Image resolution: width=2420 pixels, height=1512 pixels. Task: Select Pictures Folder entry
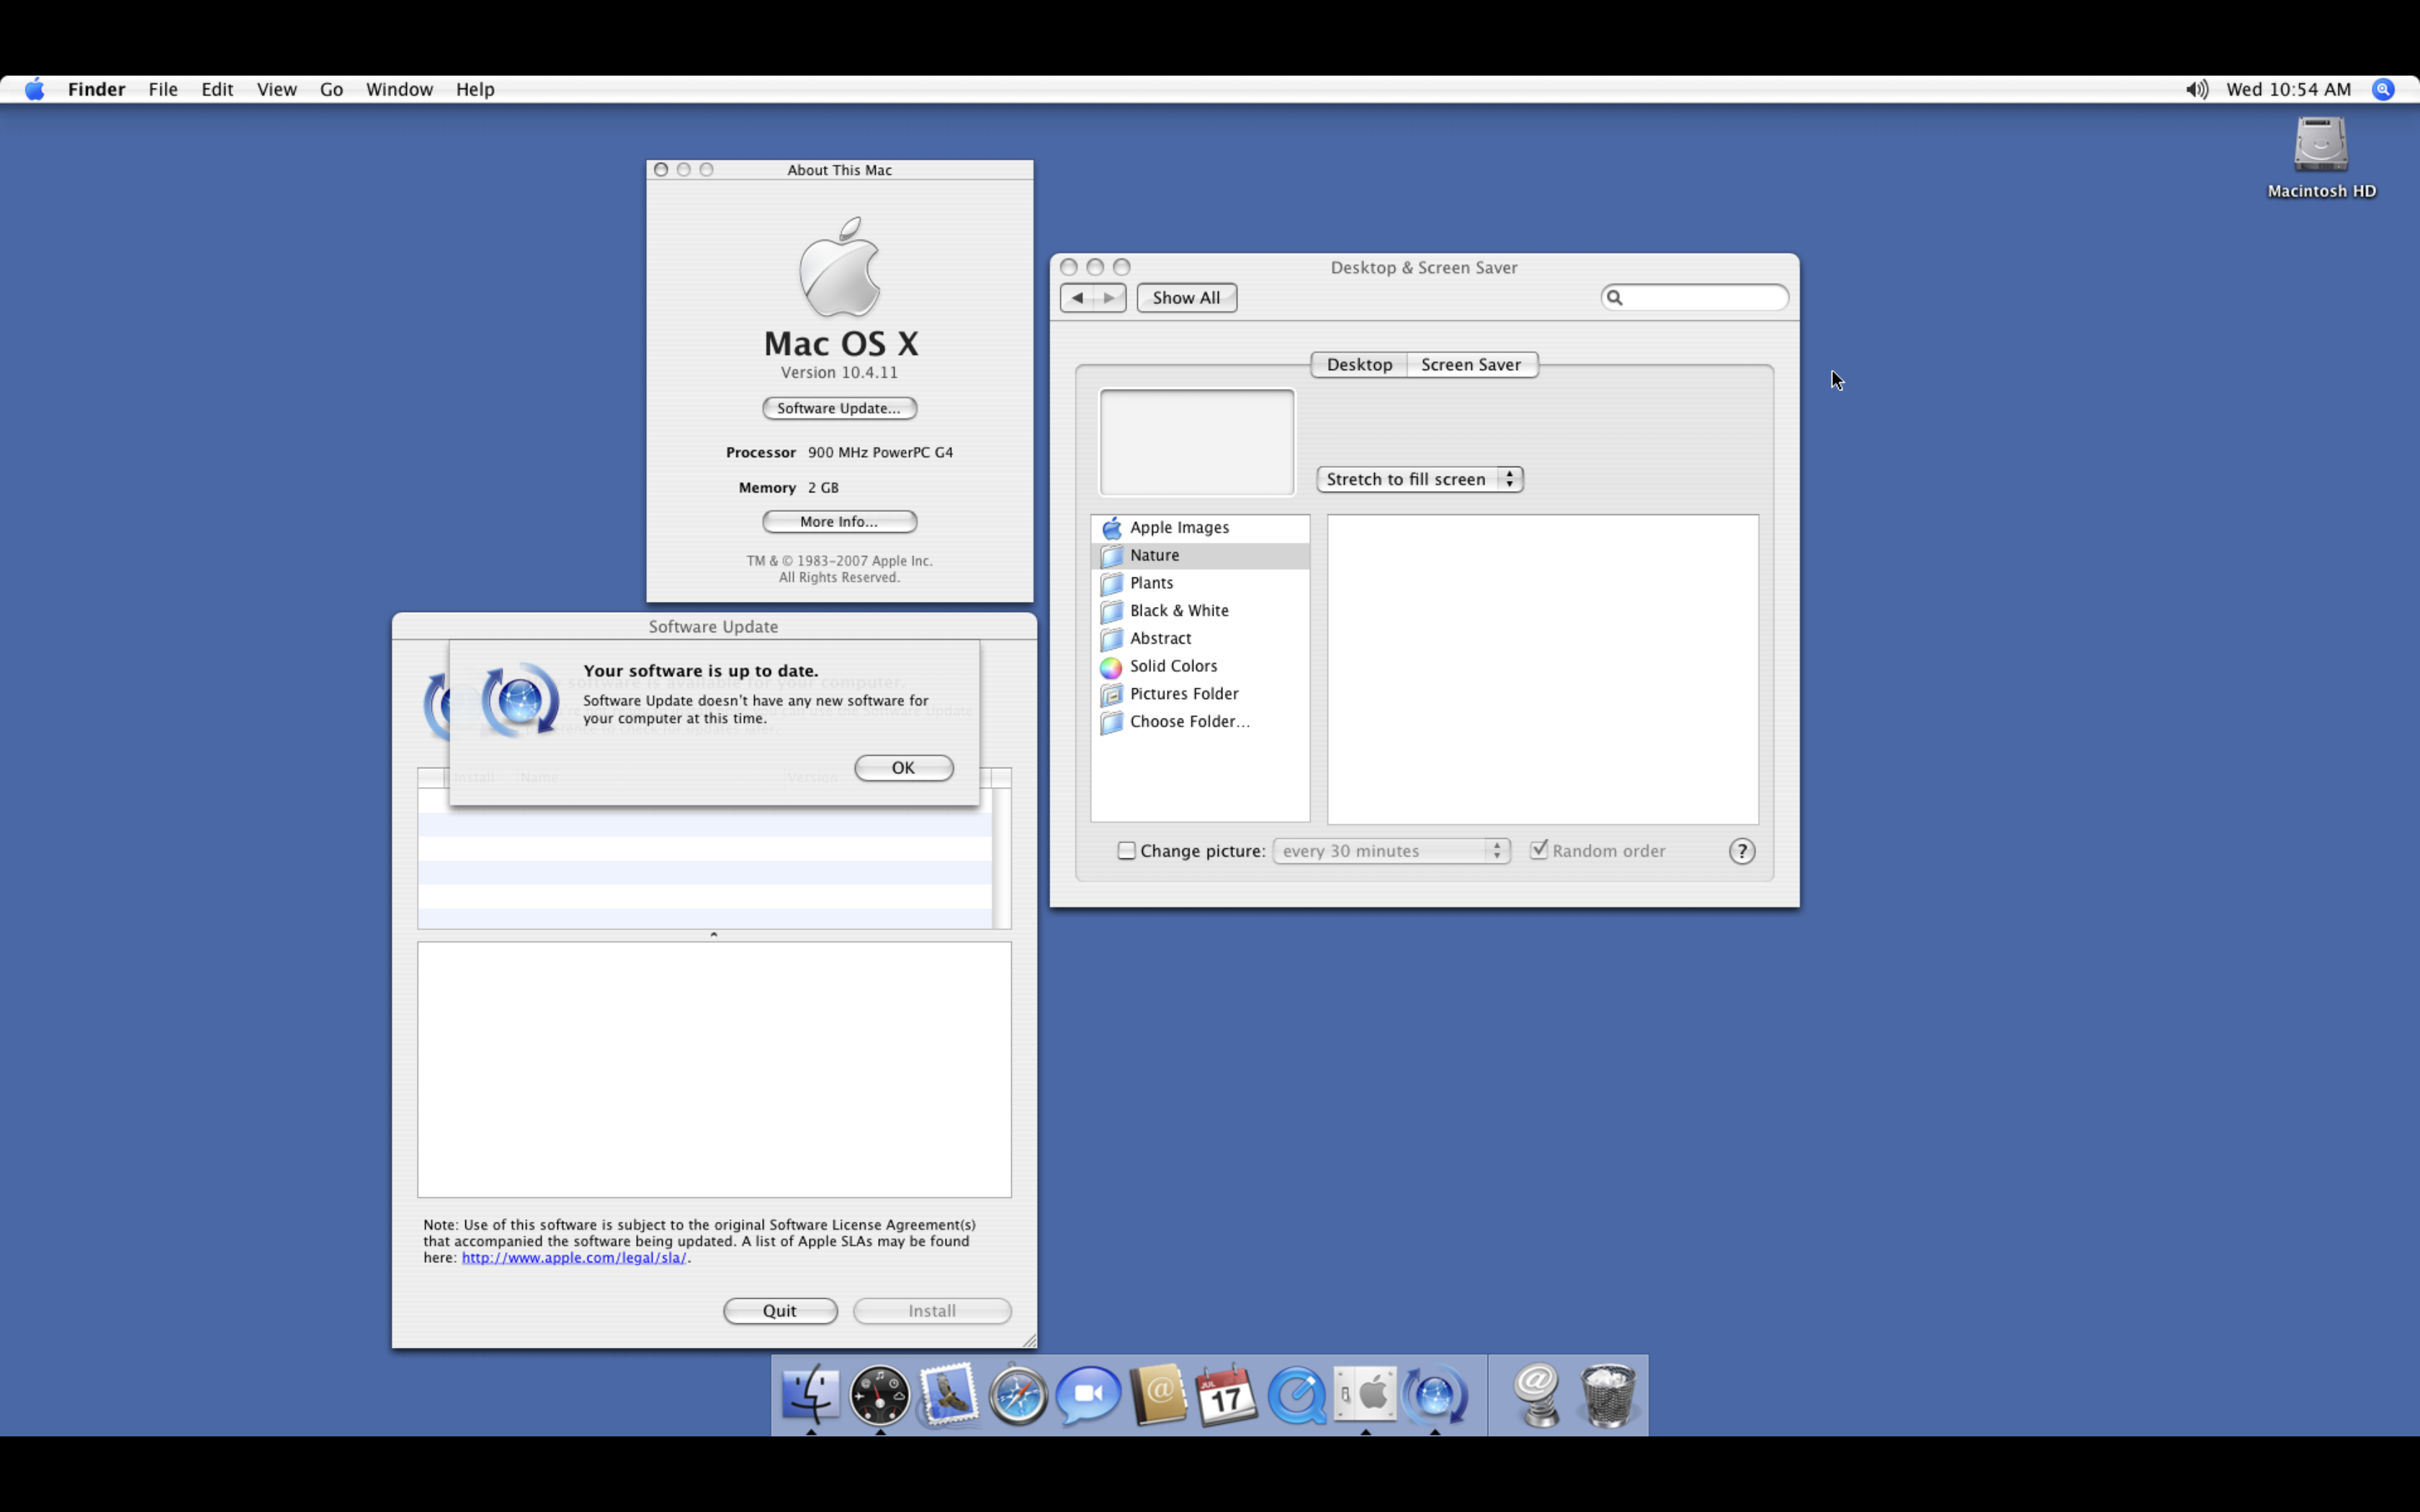pos(1200,694)
